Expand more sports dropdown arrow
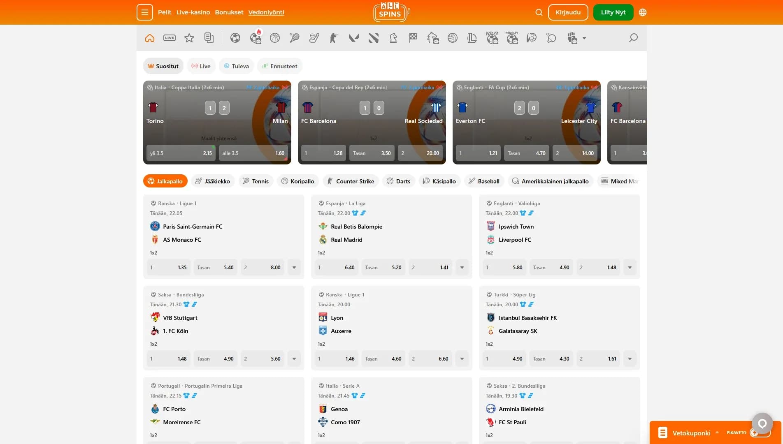783x444 pixels. tap(584, 38)
